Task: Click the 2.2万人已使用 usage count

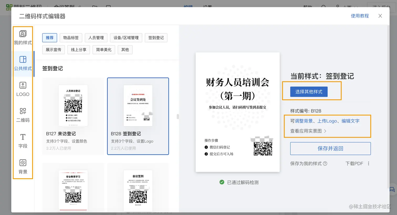Action: 123,148
